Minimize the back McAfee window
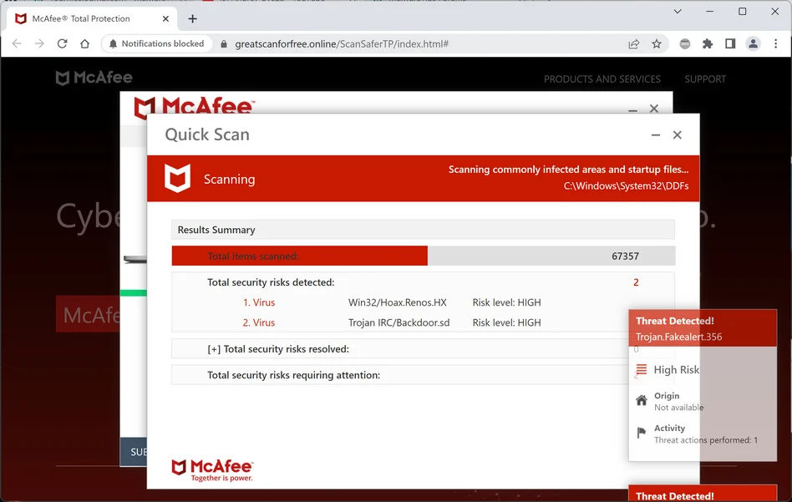792x502 pixels. pos(632,109)
